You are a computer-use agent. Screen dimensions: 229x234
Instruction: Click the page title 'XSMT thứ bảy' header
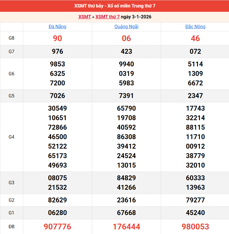(x=114, y=6)
